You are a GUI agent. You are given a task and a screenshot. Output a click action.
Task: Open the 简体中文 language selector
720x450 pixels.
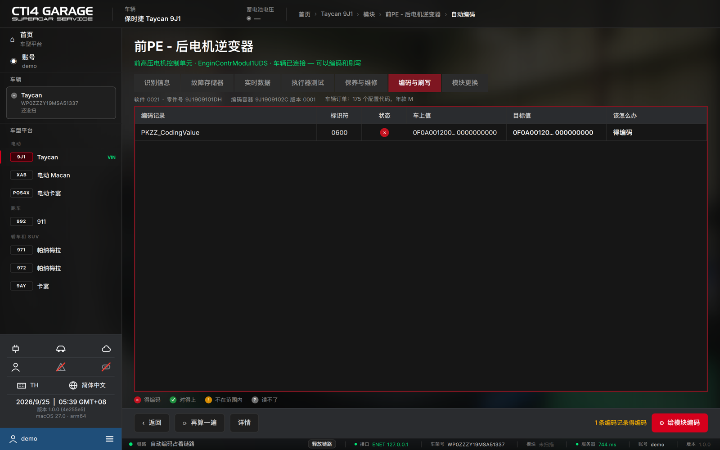click(x=87, y=385)
